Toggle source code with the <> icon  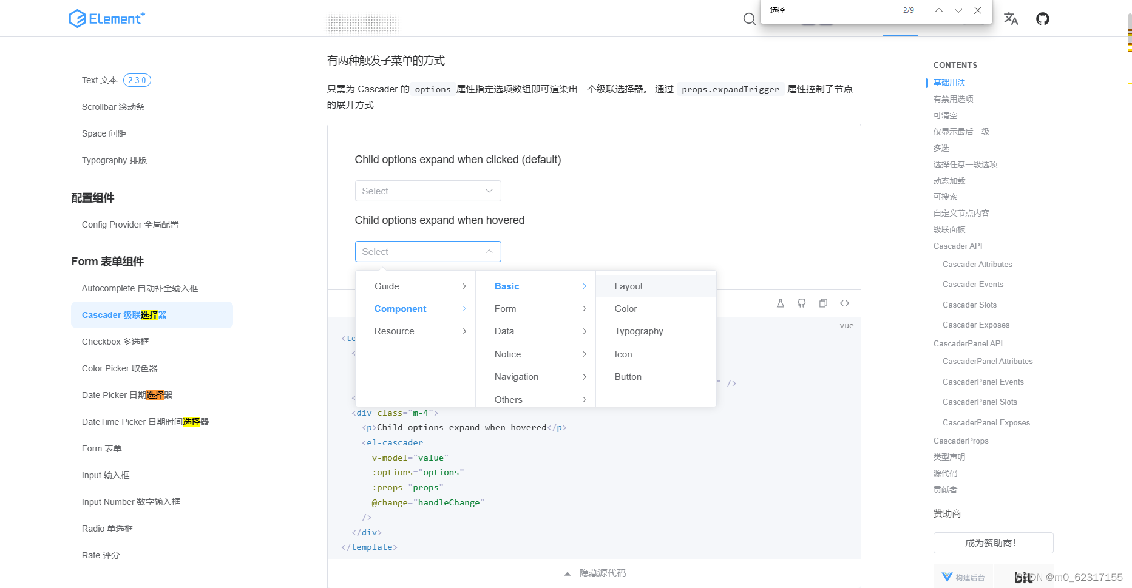pos(844,303)
